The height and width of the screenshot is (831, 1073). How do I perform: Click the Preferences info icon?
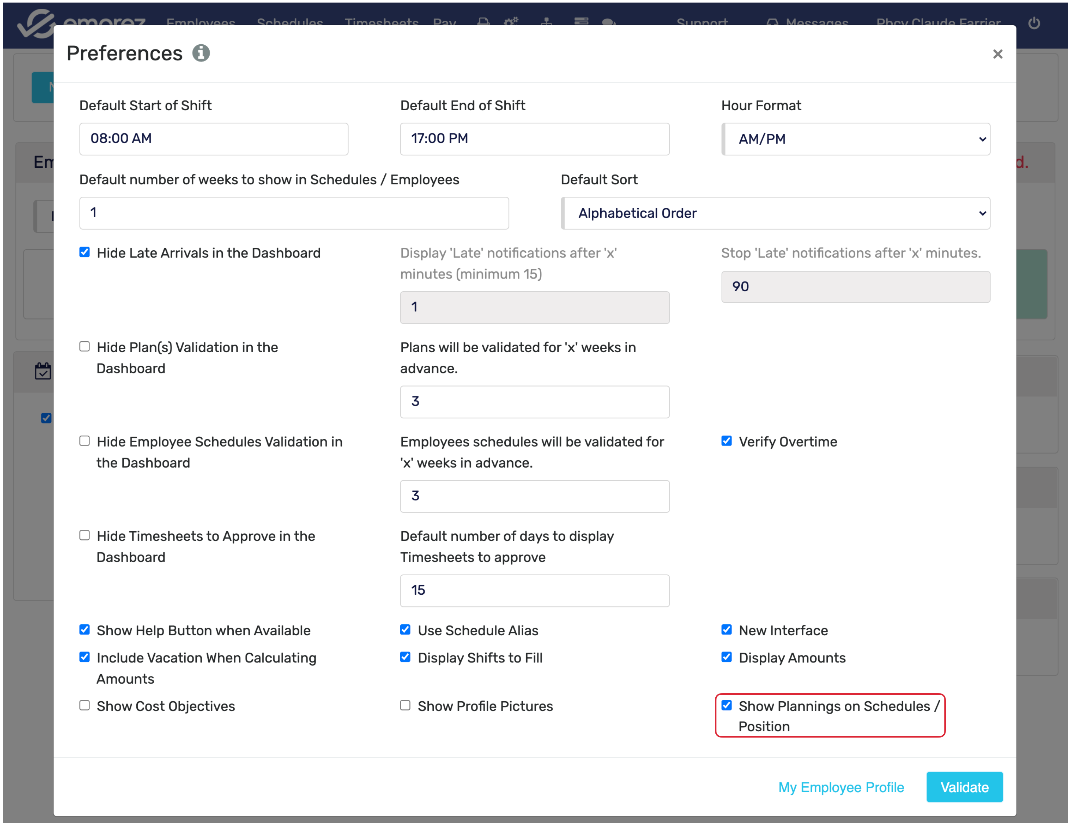pos(200,53)
